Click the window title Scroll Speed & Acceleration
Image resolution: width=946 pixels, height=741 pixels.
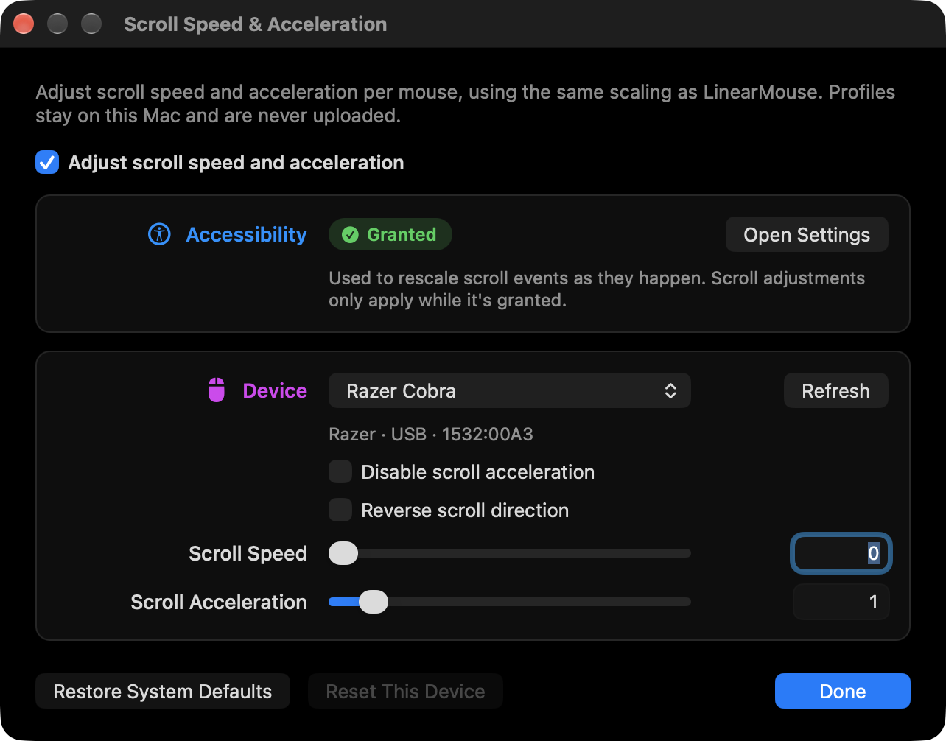(256, 24)
